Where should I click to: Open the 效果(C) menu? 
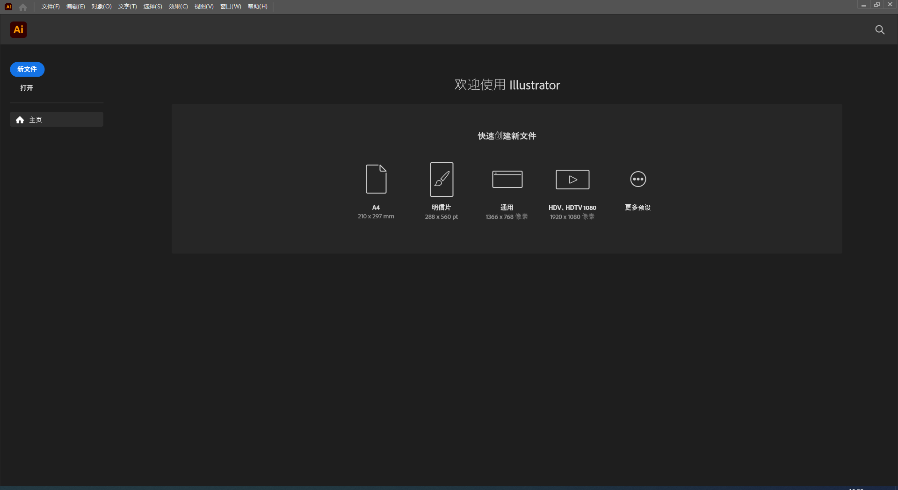click(178, 7)
